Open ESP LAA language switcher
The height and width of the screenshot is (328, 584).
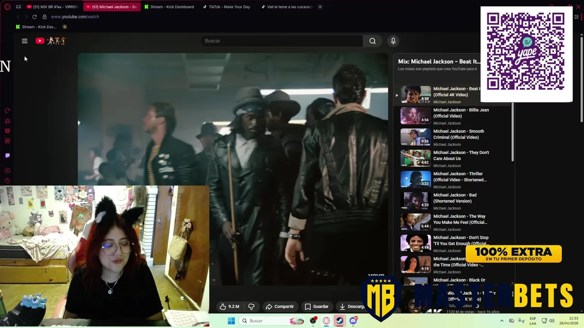click(x=533, y=321)
